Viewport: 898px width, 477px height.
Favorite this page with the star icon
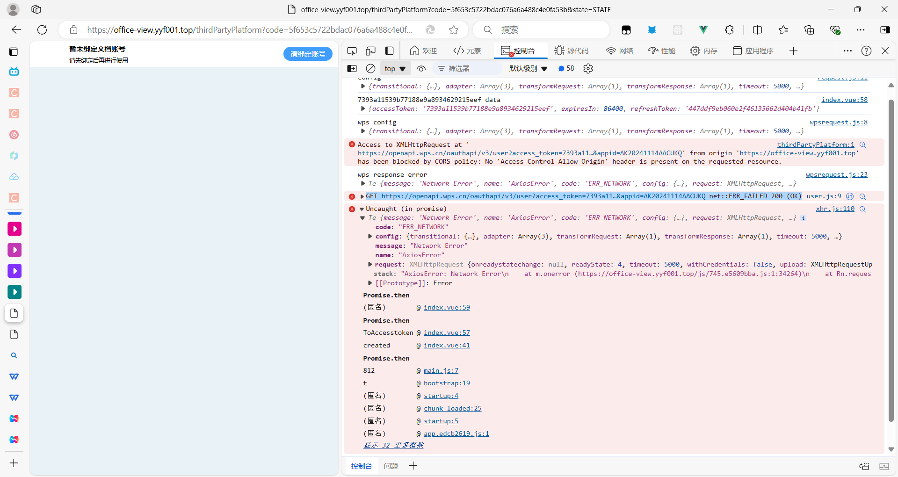pos(453,30)
